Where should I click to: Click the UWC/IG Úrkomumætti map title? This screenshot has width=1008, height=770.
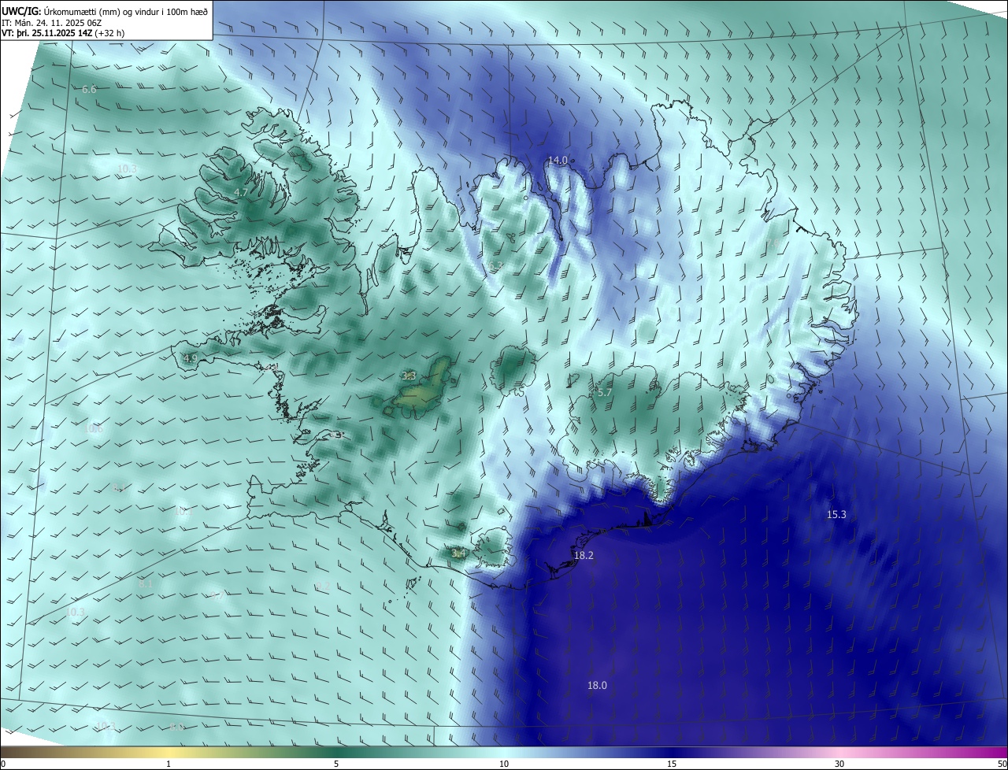pyautogui.click(x=105, y=11)
